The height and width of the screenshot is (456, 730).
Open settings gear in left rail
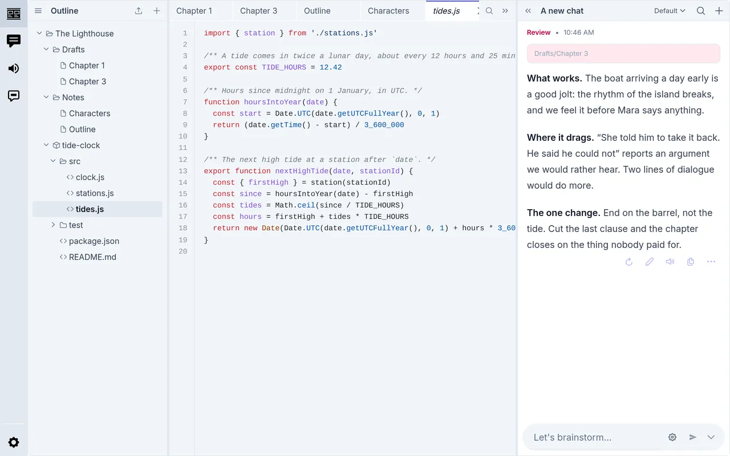14,442
